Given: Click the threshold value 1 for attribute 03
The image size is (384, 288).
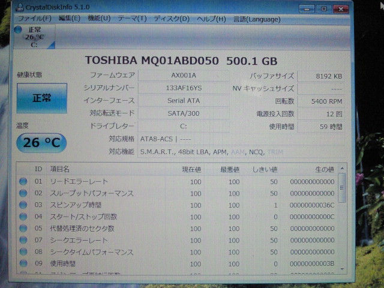Looking at the screenshot, I should 275,205.
